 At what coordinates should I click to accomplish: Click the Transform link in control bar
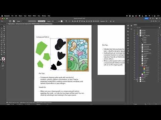(103, 21)
